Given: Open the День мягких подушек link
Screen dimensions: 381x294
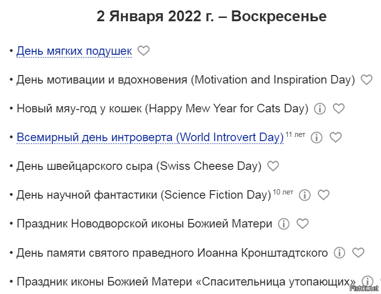Looking at the screenshot, I should pyautogui.click(x=74, y=51).
